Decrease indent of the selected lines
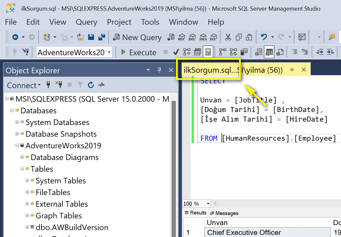Screen dimensions: 341x237 [320, 52]
